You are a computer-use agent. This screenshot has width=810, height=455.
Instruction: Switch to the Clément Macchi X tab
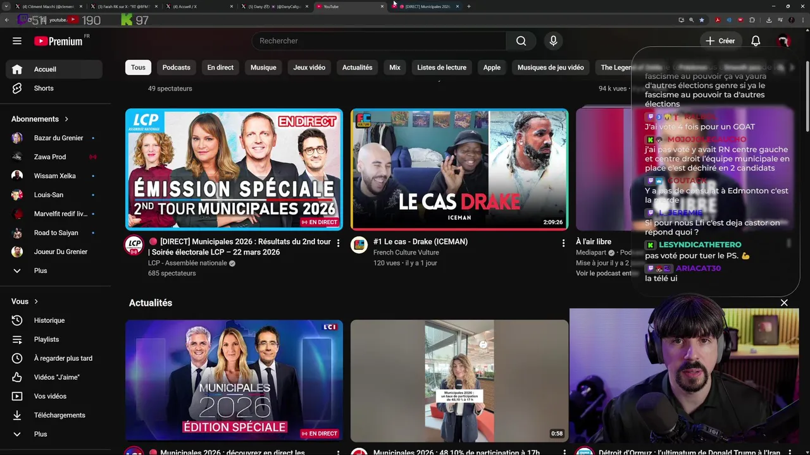click(49, 6)
